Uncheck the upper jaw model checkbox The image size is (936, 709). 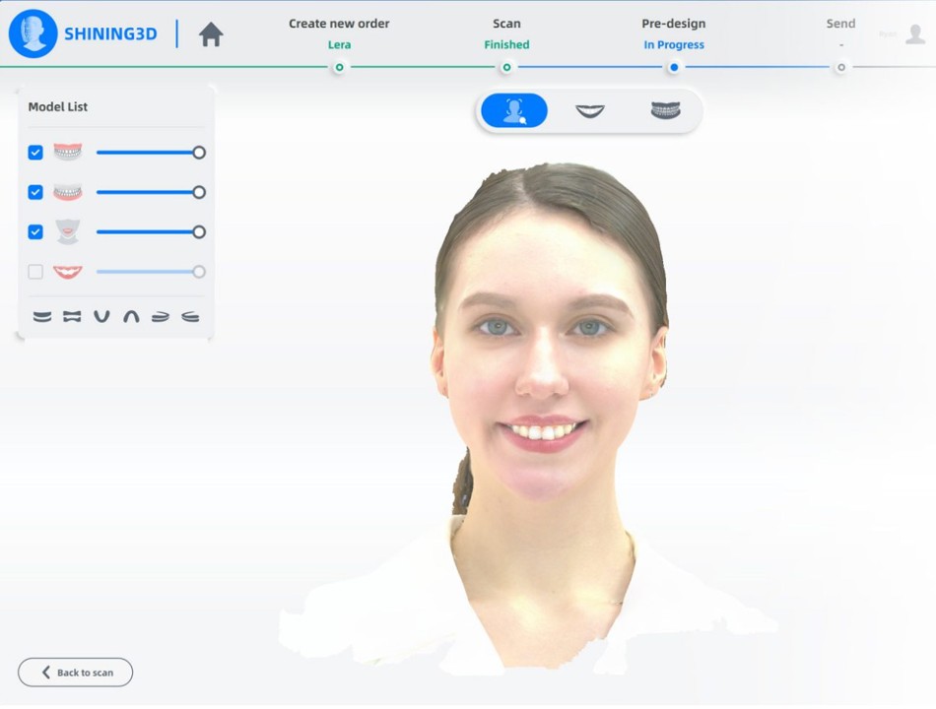(35, 153)
